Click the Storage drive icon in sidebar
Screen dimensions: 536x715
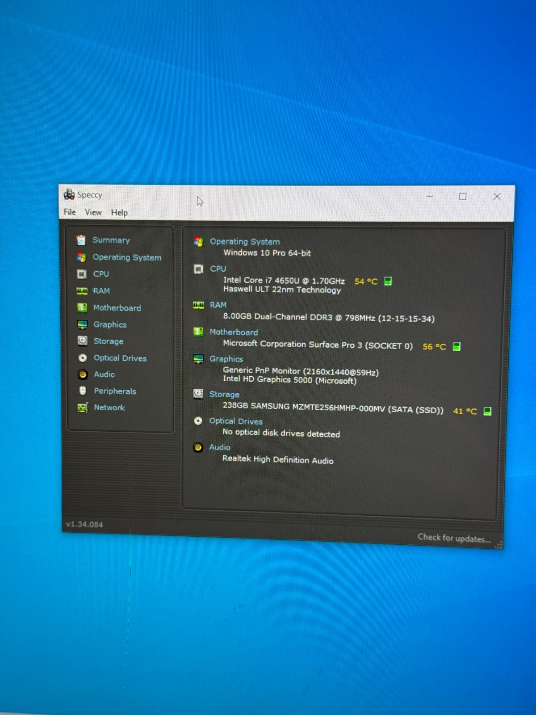click(x=83, y=341)
